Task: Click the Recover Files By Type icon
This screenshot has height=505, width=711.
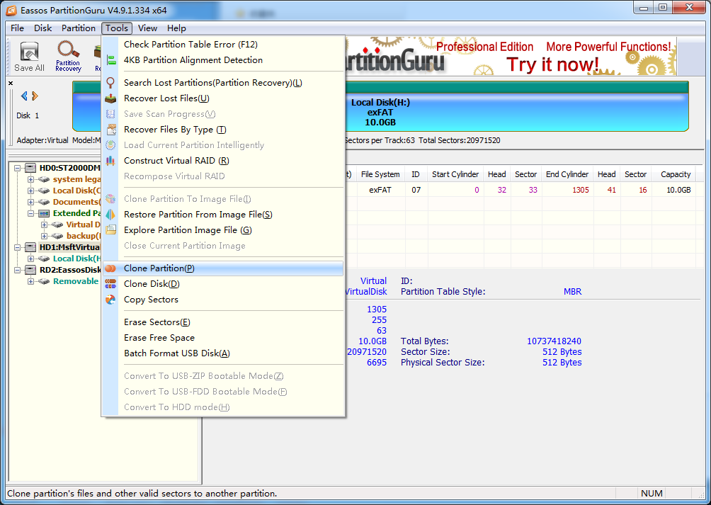Action: pyautogui.click(x=110, y=130)
